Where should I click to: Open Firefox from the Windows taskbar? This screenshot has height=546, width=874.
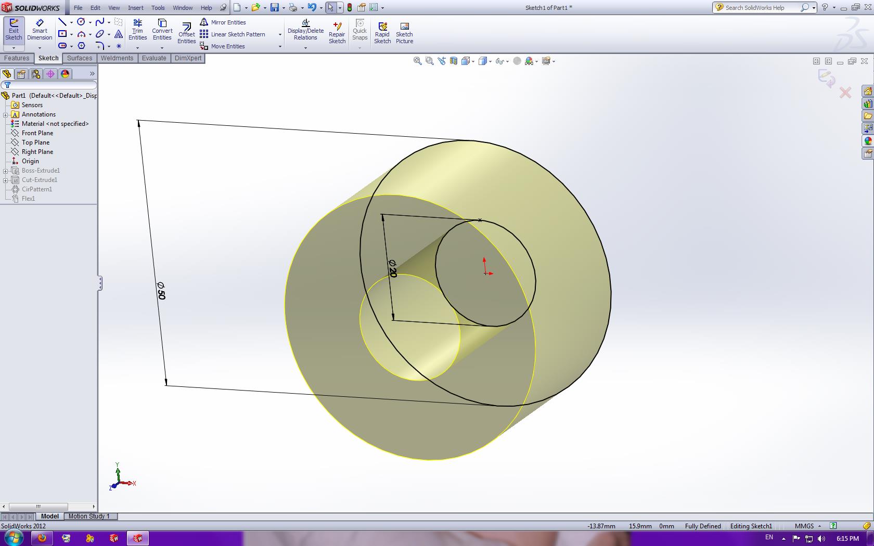coord(42,538)
